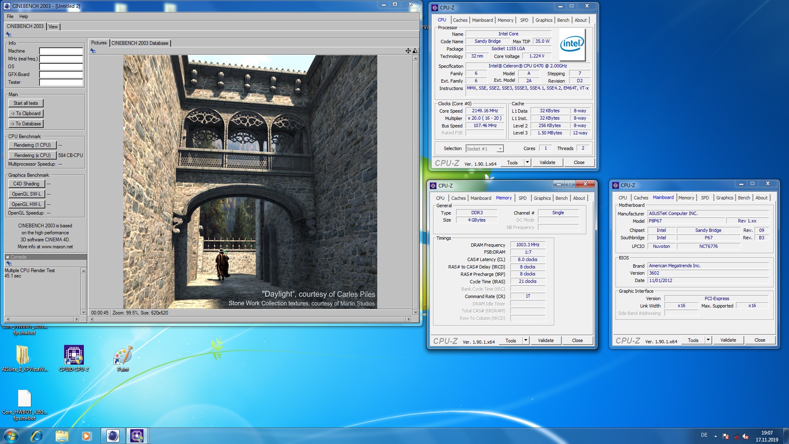This screenshot has height=444, width=789.
Task: Open Tools dropdown arrow in Mainboard window
Action: pos(708,340)
